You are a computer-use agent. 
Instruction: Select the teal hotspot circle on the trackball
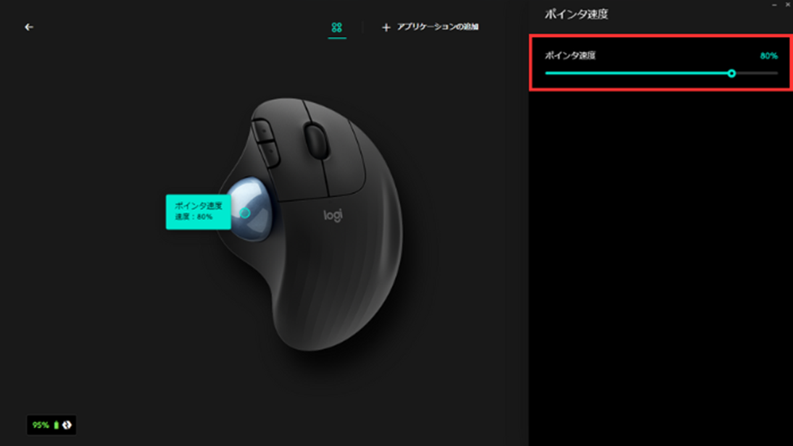(x=245, y=213)
